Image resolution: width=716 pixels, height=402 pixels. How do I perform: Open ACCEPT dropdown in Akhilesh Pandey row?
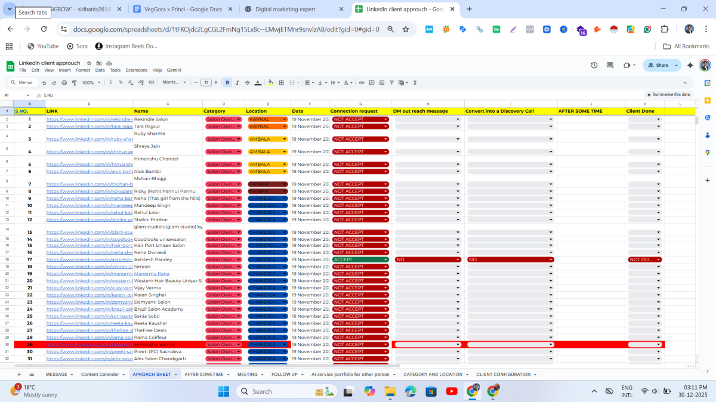[385, 259]
